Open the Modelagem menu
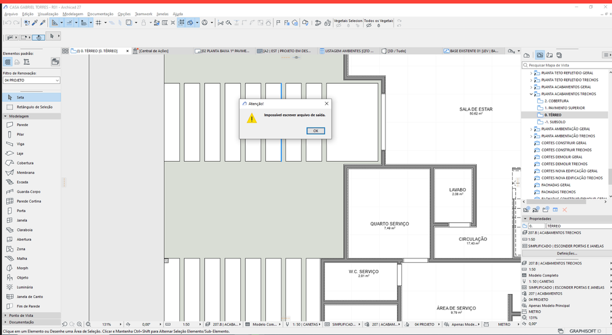This screenshot has width=612, height=335. [73, 14]
